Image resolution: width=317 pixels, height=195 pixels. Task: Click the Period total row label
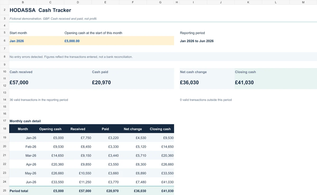tap(19, 191)
